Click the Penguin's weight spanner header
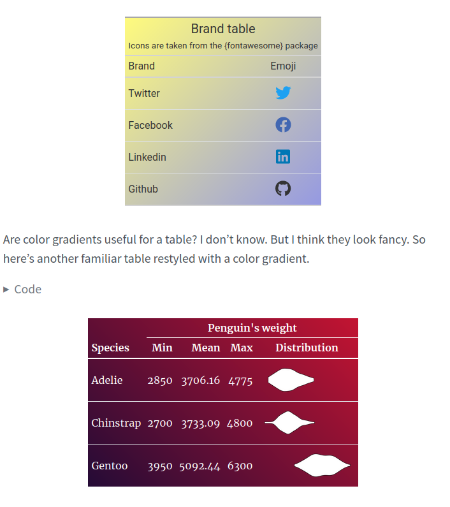The height and width of the screenshot is (507, 450). tap(252, 328)
